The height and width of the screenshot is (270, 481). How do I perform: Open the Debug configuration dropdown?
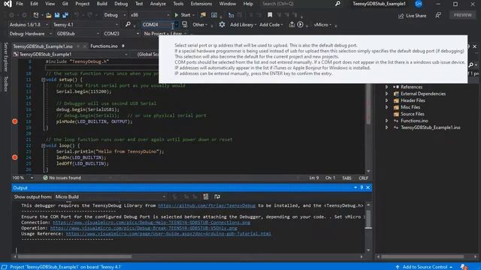click(115, 15)
